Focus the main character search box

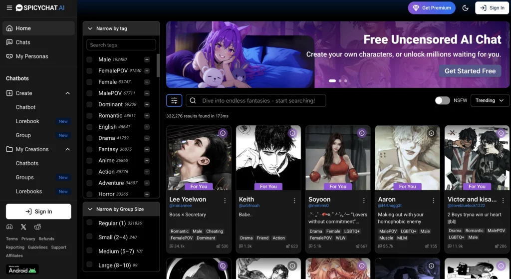(256, 100)
